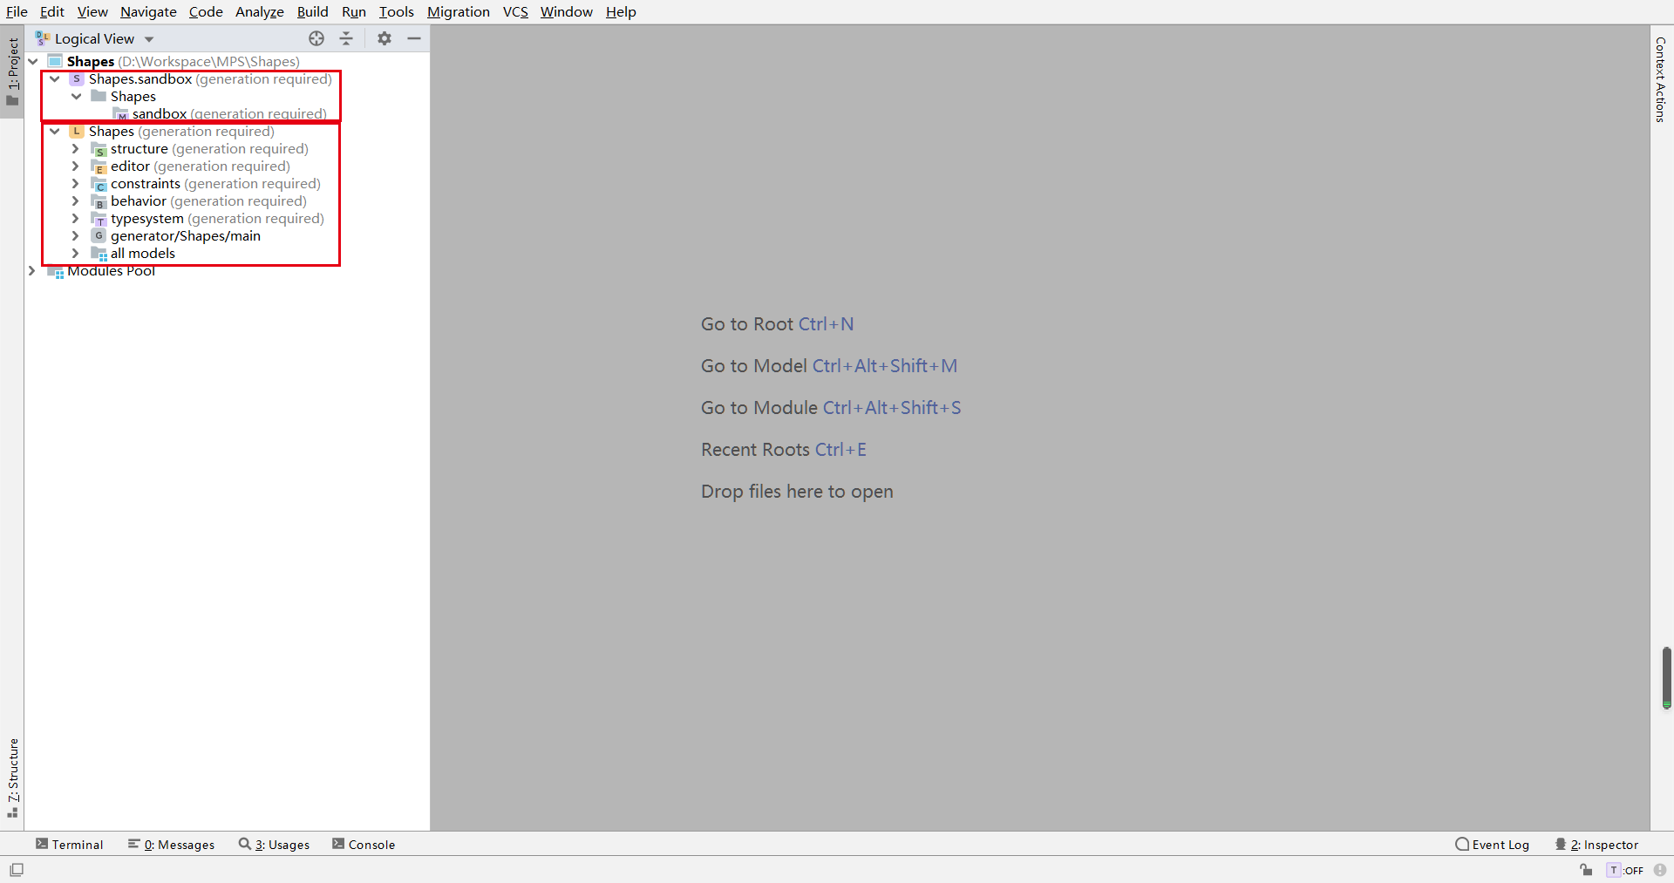The width and height of the screenshot is (1674, 883).
Task: Collapse the Shapes.sandbox node
Action: [x=55, y=78]
